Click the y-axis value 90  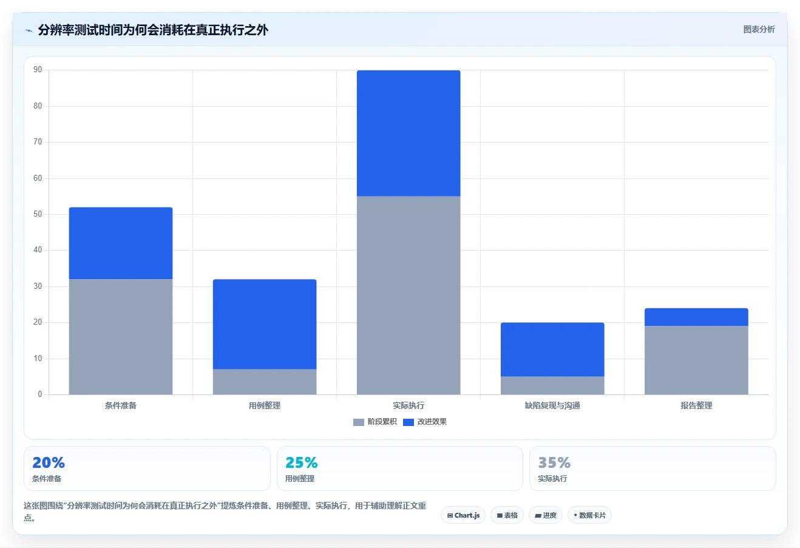(38, 70)
